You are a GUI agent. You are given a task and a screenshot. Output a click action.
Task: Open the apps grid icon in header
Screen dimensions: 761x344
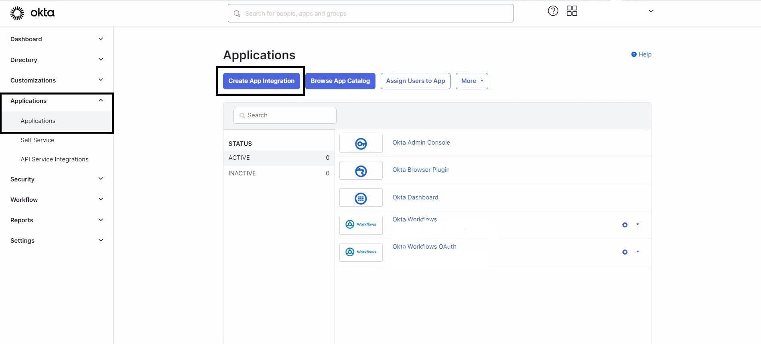click(572, 11)
